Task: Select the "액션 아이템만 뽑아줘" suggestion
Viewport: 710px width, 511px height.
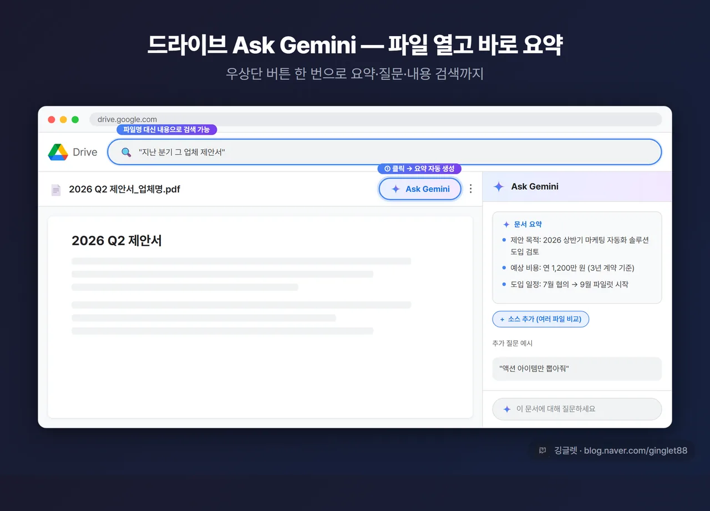Action: click(x=577, y=368)
